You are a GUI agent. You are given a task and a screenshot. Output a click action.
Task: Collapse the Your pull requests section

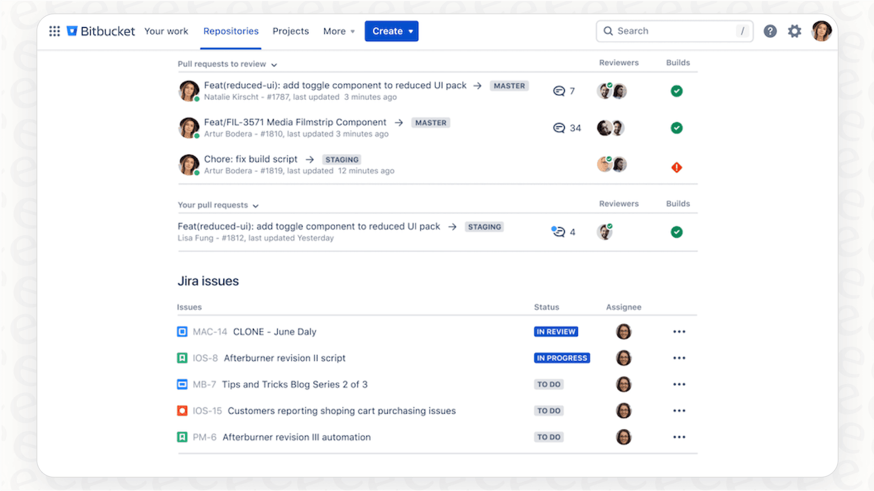tap(255, 205)
